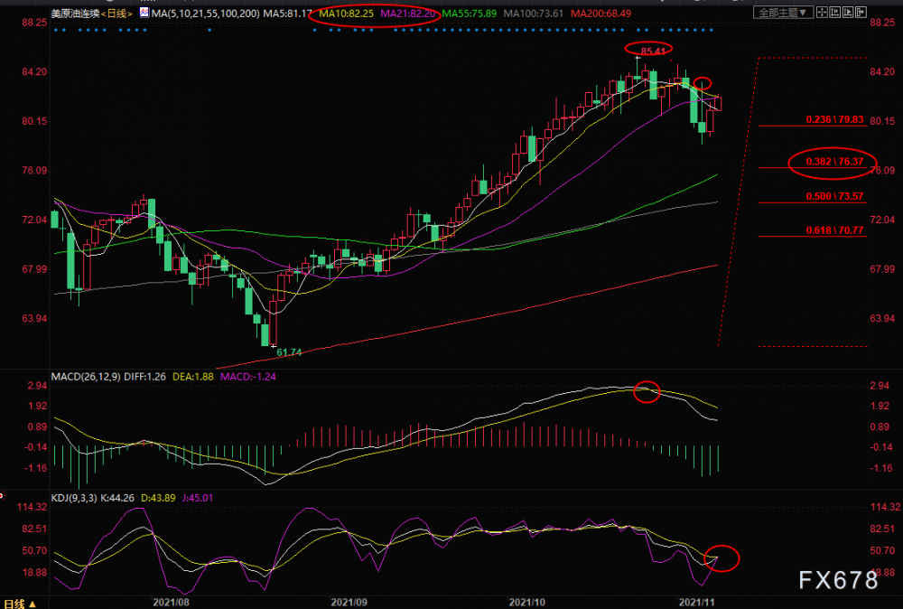
Task: Select the DEA:1.88 value
Action: 193,377
